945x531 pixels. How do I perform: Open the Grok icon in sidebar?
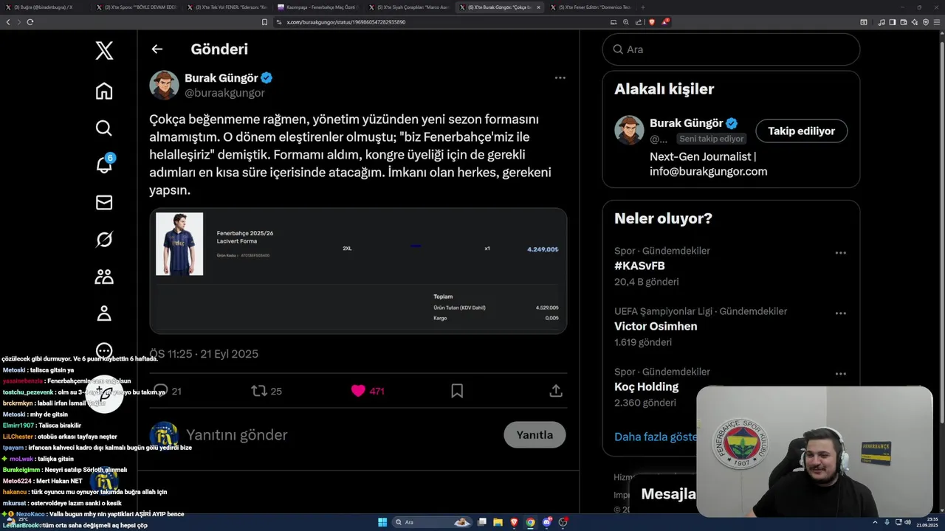tap(104, 239)
